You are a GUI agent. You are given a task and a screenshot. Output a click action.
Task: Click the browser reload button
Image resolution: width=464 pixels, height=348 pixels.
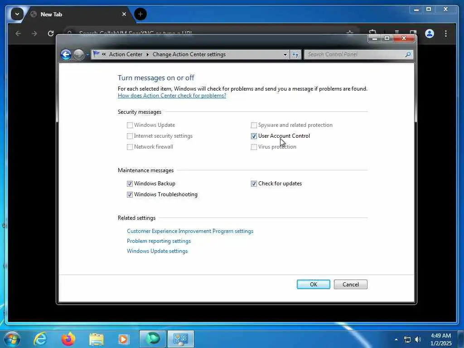coord(51,34)
